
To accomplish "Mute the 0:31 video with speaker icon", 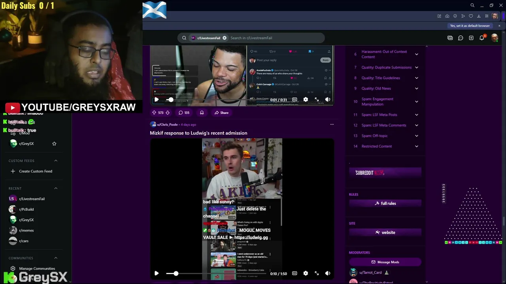I will point(328,100).
